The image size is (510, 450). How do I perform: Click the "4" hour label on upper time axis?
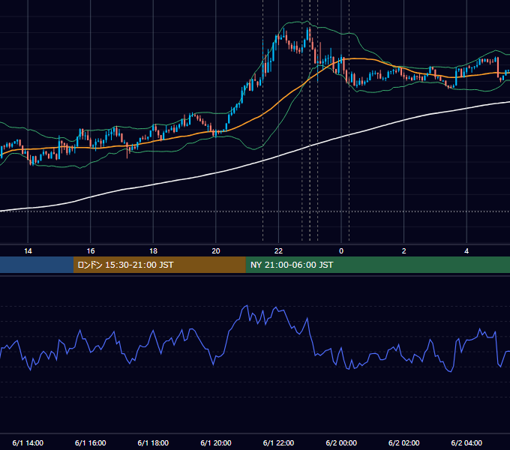coord(466,251)
